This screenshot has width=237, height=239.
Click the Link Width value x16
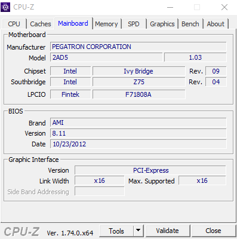pyautogui.click(x=100, y=180)
